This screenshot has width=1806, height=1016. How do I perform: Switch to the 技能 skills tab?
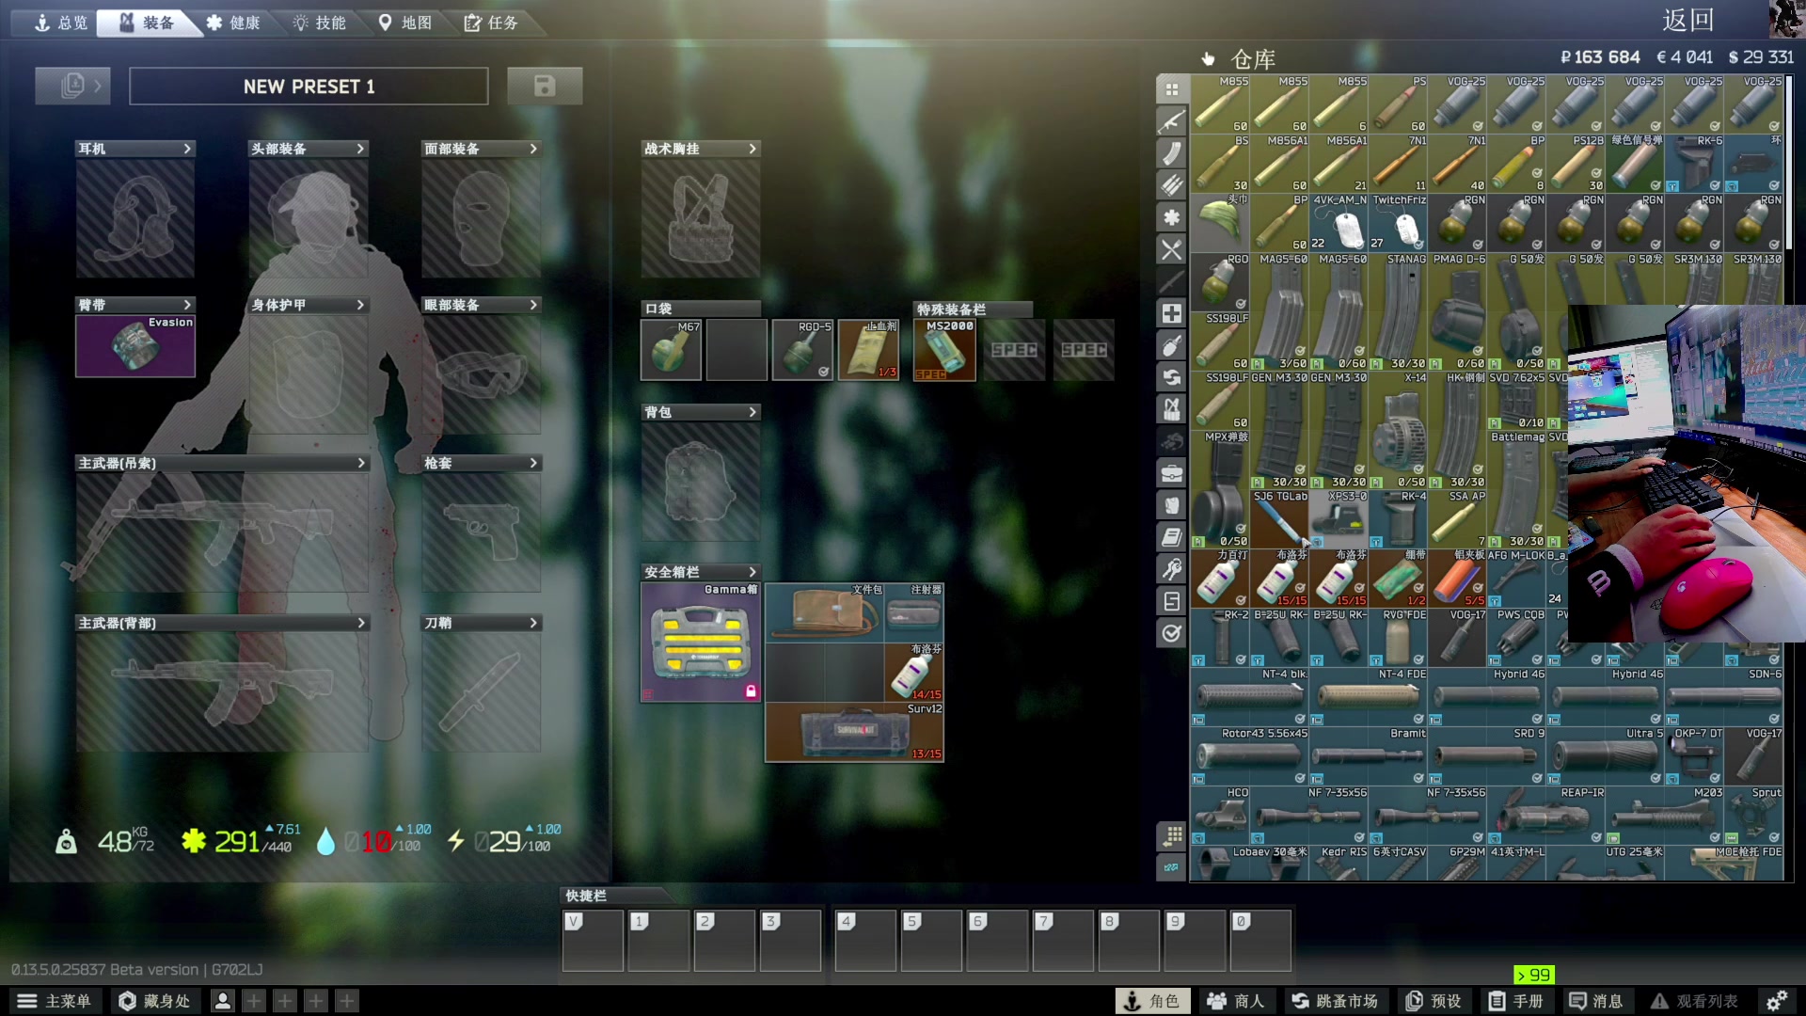pyautogui.click(x=319, y=23)
